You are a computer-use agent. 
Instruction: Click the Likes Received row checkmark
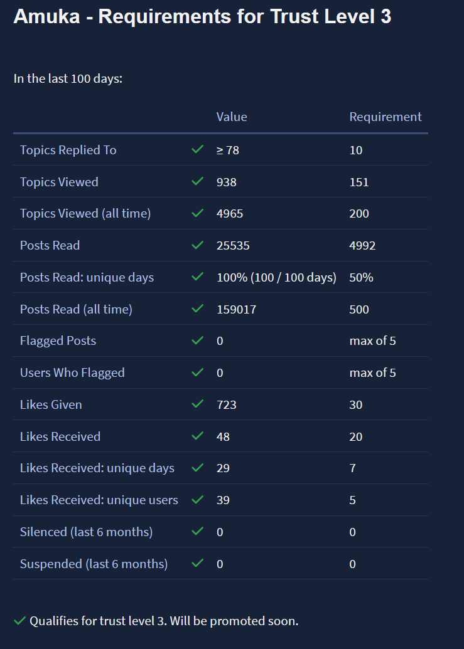198,436
